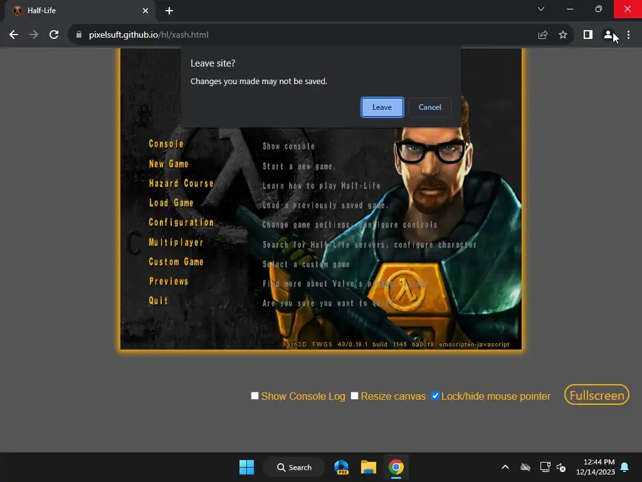Reload the page

point(54,35)
